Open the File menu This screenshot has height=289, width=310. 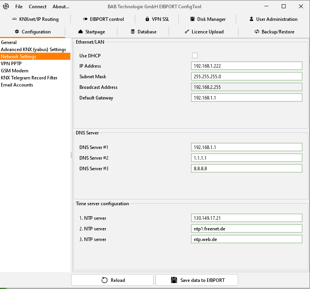[19, 6]
